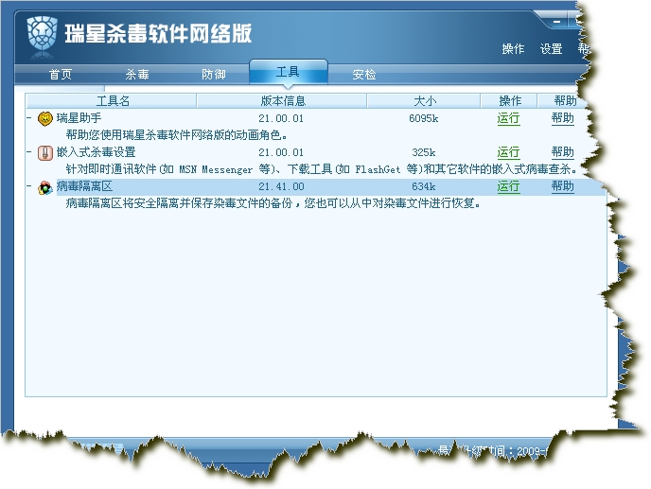Click description 帮助您使用瑞星杀毒软件网络版的动画角色

tap(176, 135)
